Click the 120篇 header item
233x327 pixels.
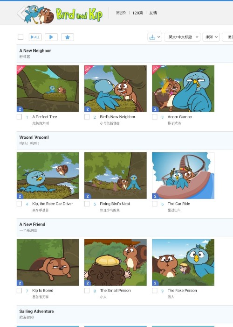pyautogui.click(x=137, y=13)
